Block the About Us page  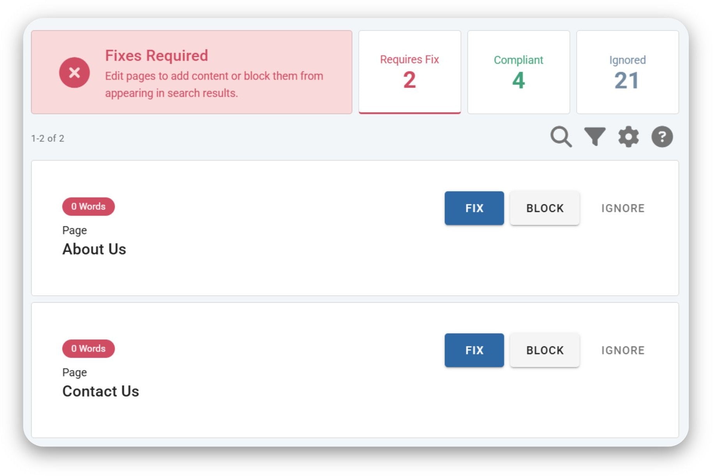point(545,208)
